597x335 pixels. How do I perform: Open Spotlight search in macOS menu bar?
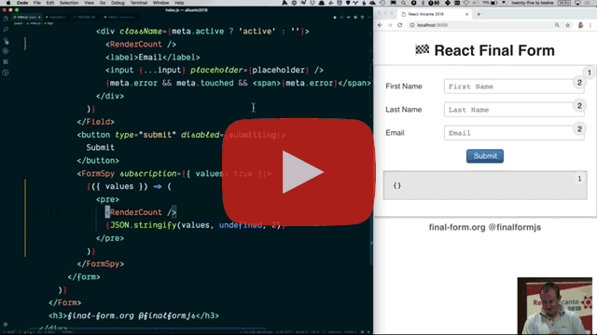click(403, 3)
